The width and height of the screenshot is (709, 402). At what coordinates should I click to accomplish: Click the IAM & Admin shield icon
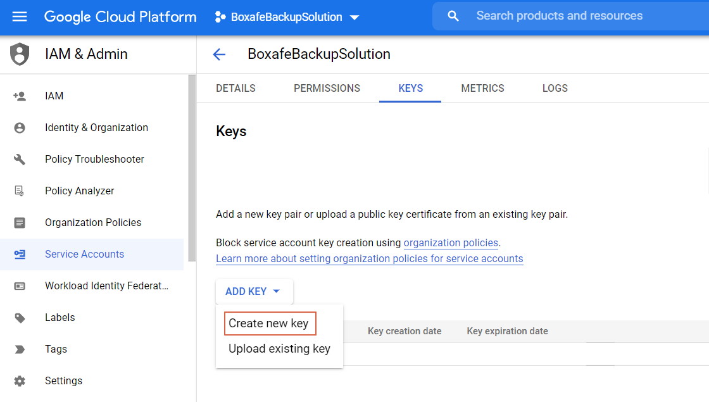[20, 54]
